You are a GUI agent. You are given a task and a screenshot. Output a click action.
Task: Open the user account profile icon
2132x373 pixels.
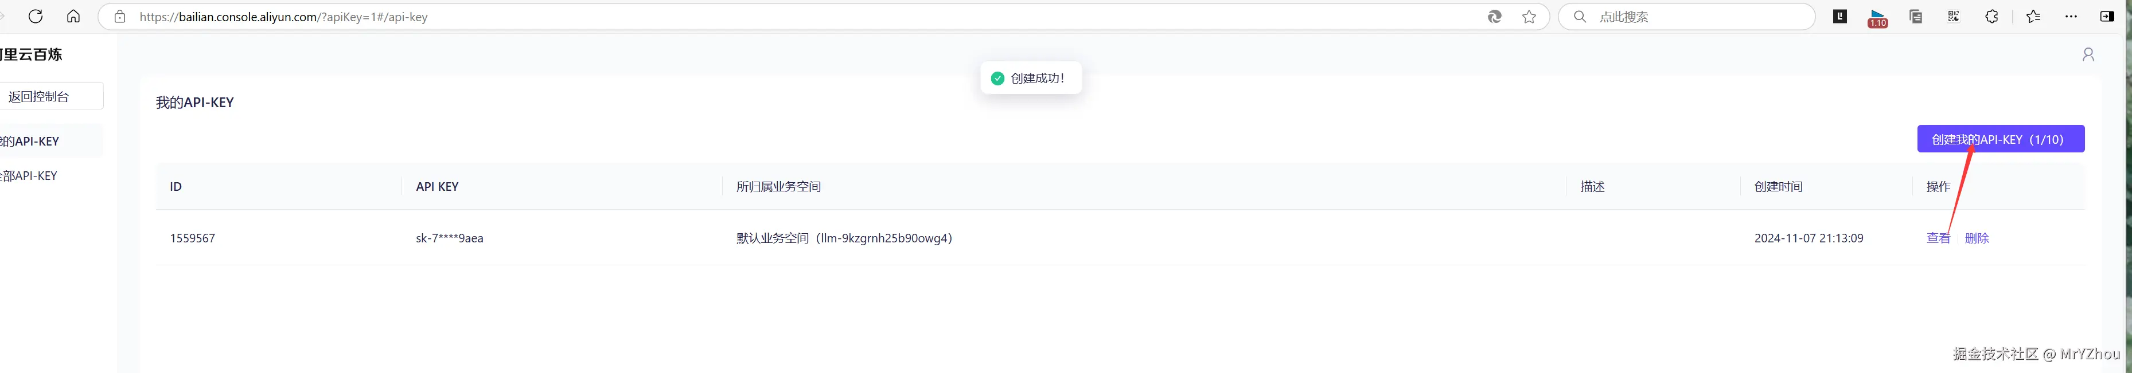pos(2088,54)
